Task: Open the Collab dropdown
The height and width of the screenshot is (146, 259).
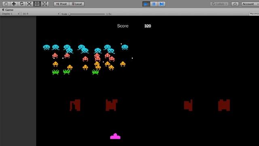Action: pos(219,4)
